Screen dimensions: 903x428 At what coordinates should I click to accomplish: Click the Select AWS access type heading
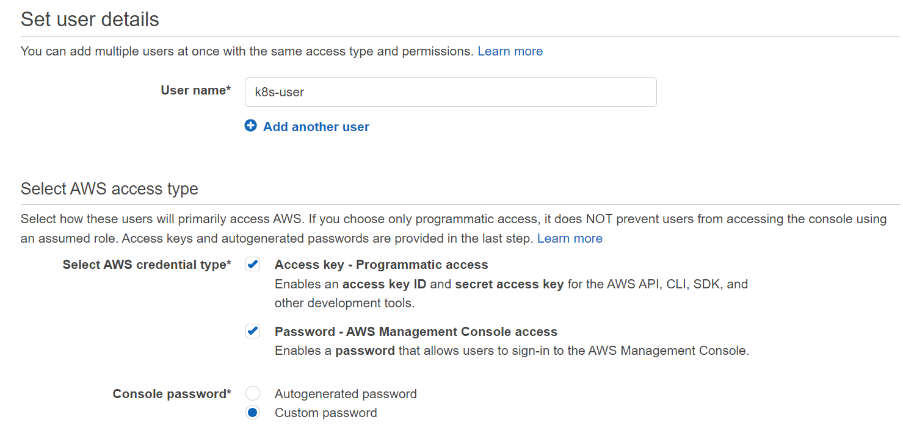pyautogui.click(x=109, y=189)
